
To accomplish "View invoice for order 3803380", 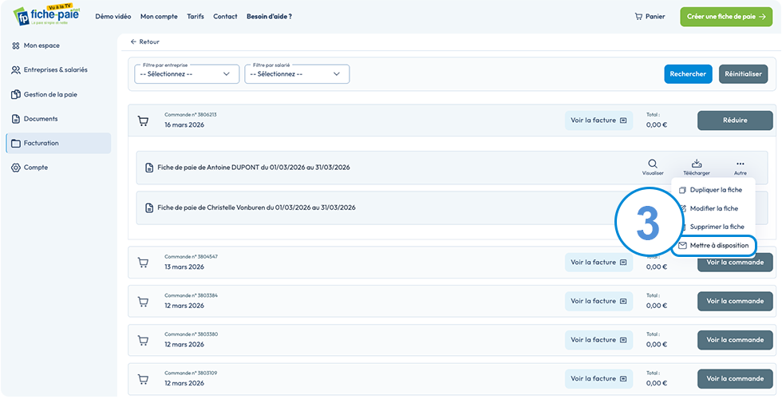I will tap(598, 340).
